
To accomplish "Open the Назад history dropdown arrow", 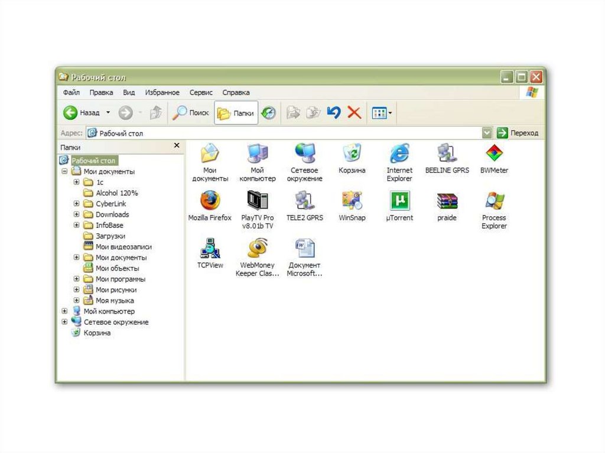I will click(x=108, y=113).
